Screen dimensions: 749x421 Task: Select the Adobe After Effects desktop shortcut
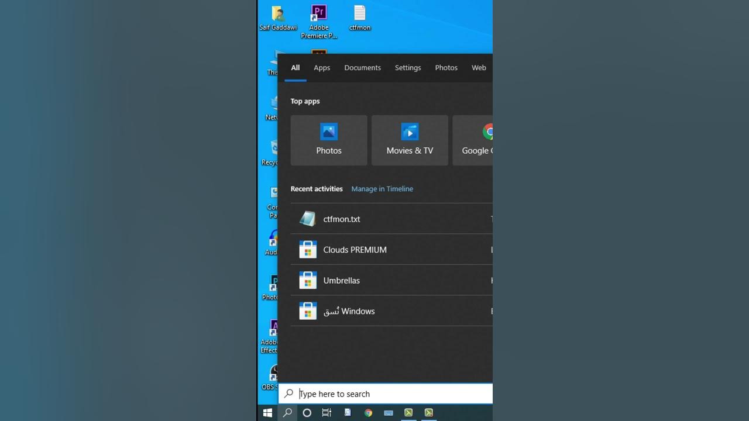pos(270,336)
